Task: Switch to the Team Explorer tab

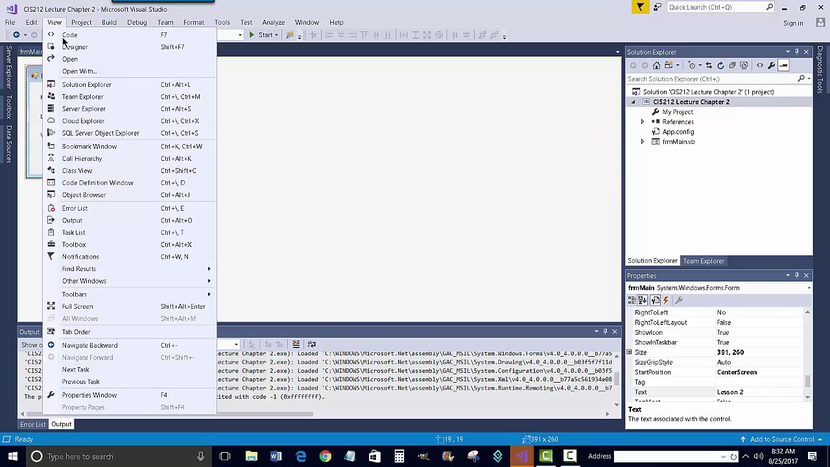Action: tap(704, 261)
